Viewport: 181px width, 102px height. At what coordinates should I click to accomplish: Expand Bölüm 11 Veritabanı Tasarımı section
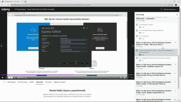coord(175,65)
